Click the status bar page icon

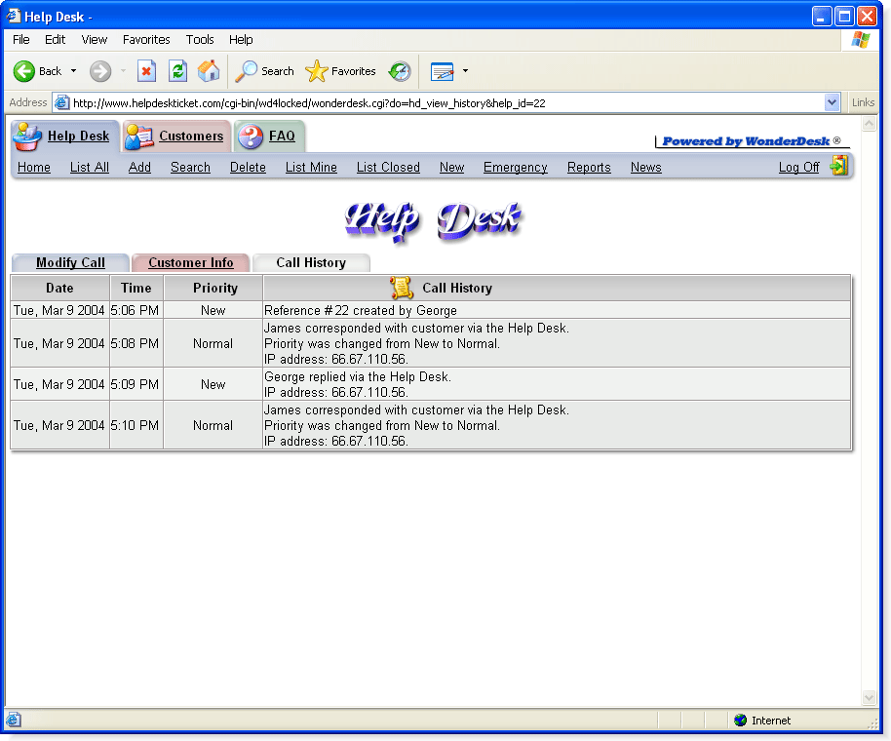[14, 721]
